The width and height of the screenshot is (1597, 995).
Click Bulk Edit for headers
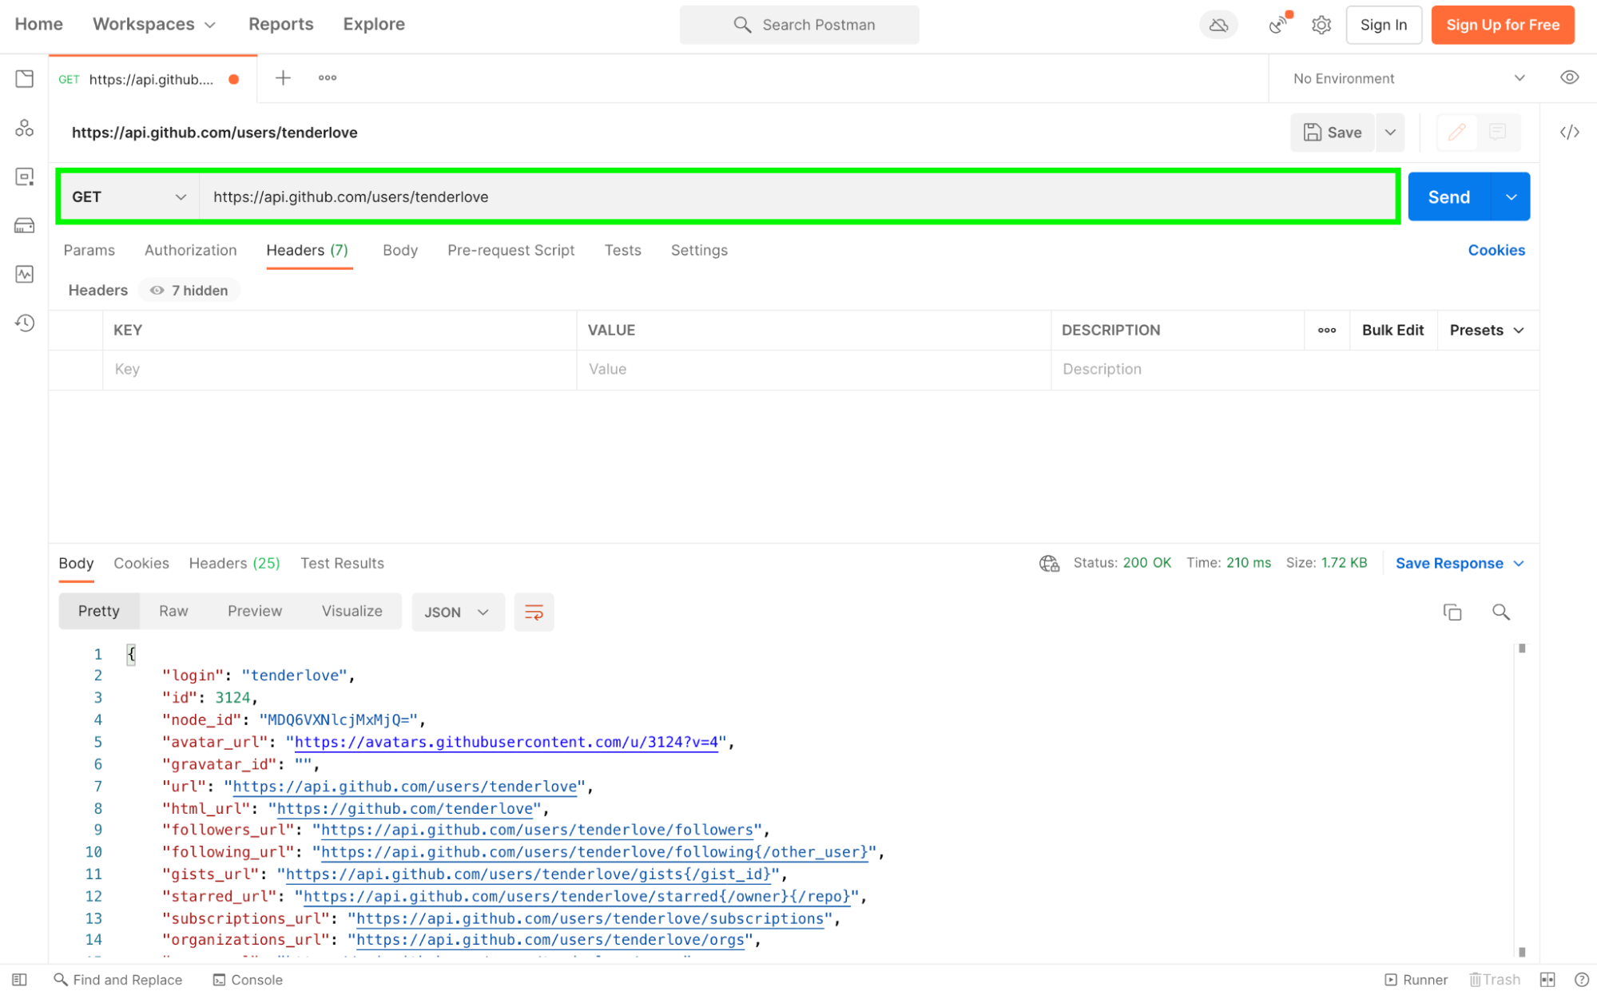[1392, 330]
